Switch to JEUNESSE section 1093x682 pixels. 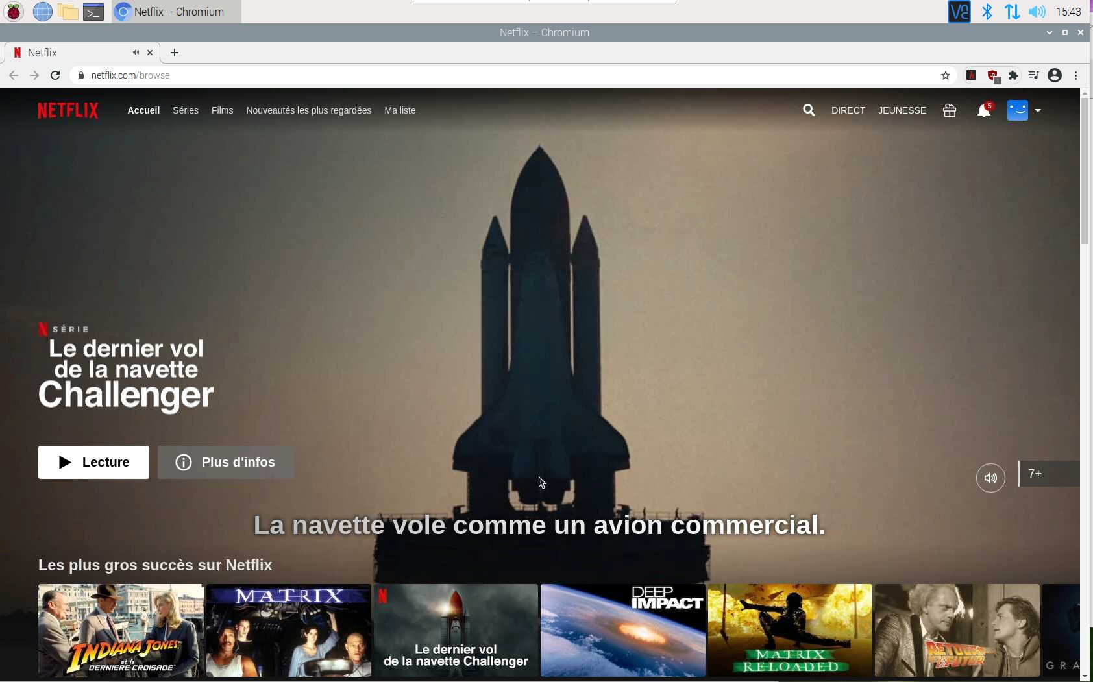902,110
